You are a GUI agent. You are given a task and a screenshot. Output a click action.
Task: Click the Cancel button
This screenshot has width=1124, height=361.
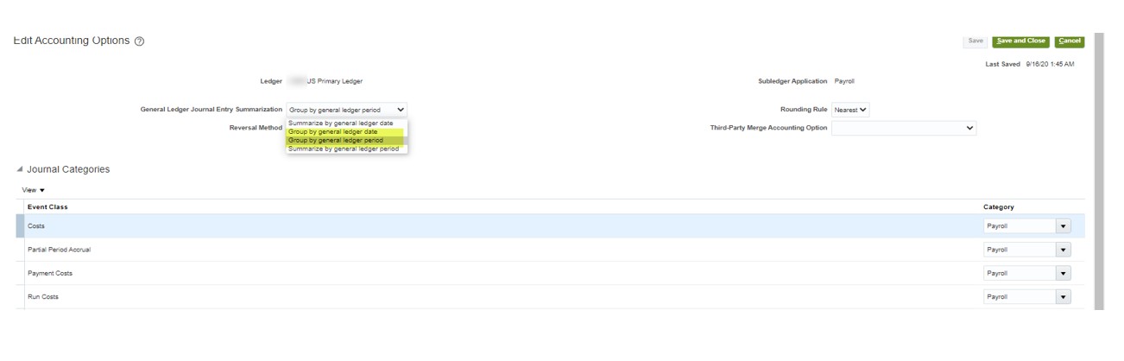click(1069, 41)
